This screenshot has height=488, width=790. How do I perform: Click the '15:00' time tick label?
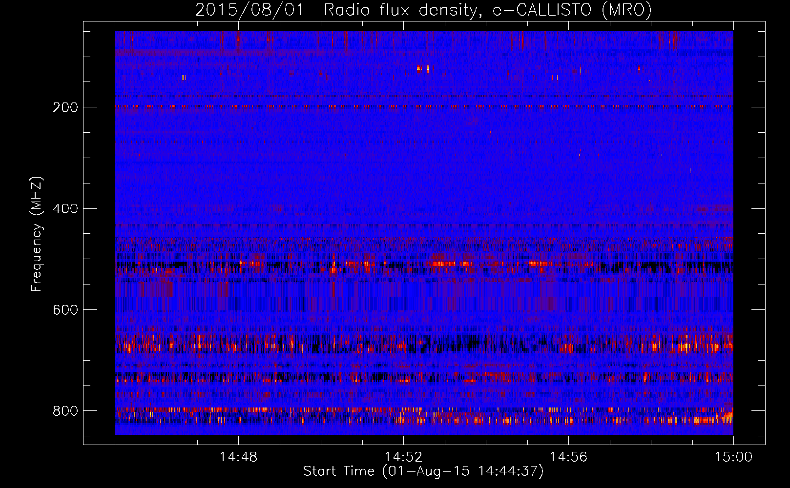click(x=733, y=457)
